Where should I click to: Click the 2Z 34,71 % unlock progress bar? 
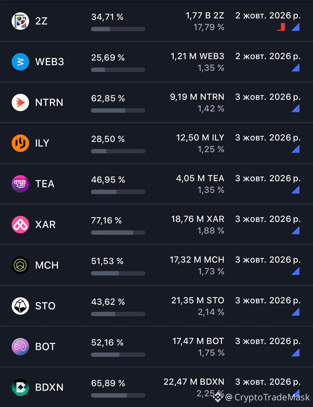point(118,29)
